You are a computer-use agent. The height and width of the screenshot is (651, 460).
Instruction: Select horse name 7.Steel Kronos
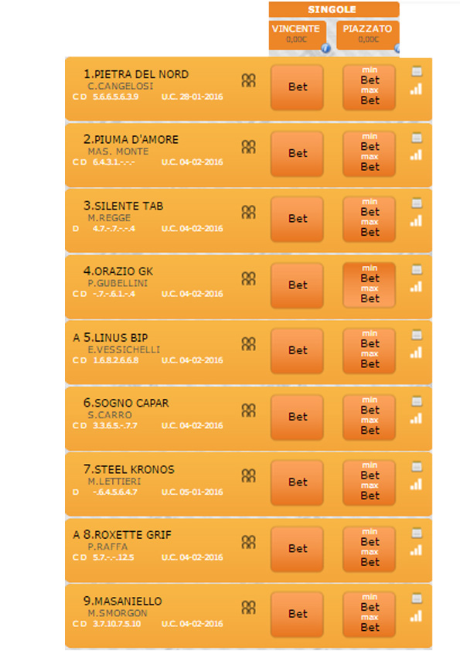(x=128, y=469)
